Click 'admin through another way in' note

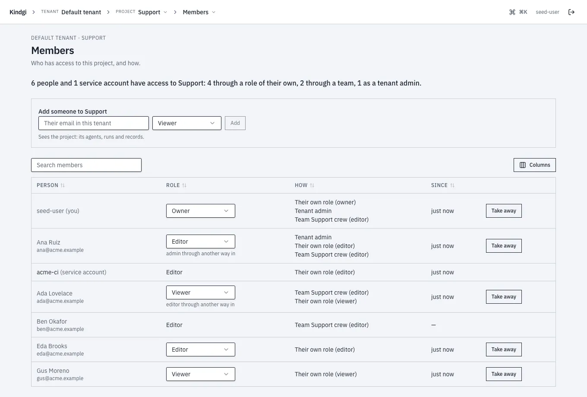click(x=201, y=254)
